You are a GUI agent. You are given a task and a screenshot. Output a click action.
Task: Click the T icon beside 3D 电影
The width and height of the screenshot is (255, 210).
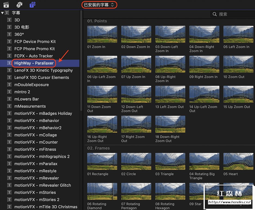pos(9,27)
